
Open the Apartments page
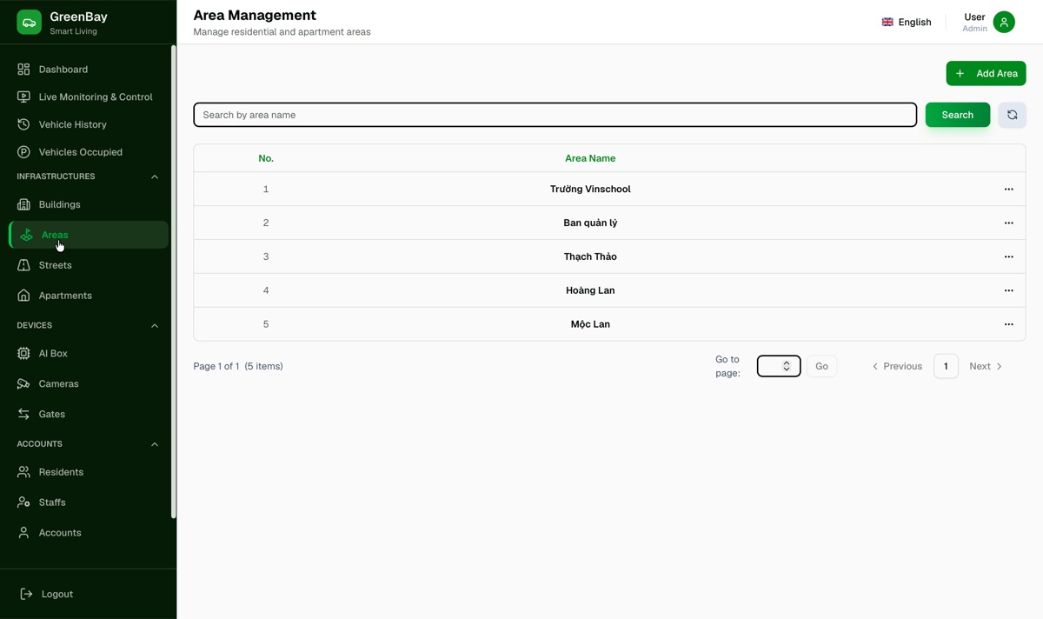pyautogui.click(x=88, y=296)
